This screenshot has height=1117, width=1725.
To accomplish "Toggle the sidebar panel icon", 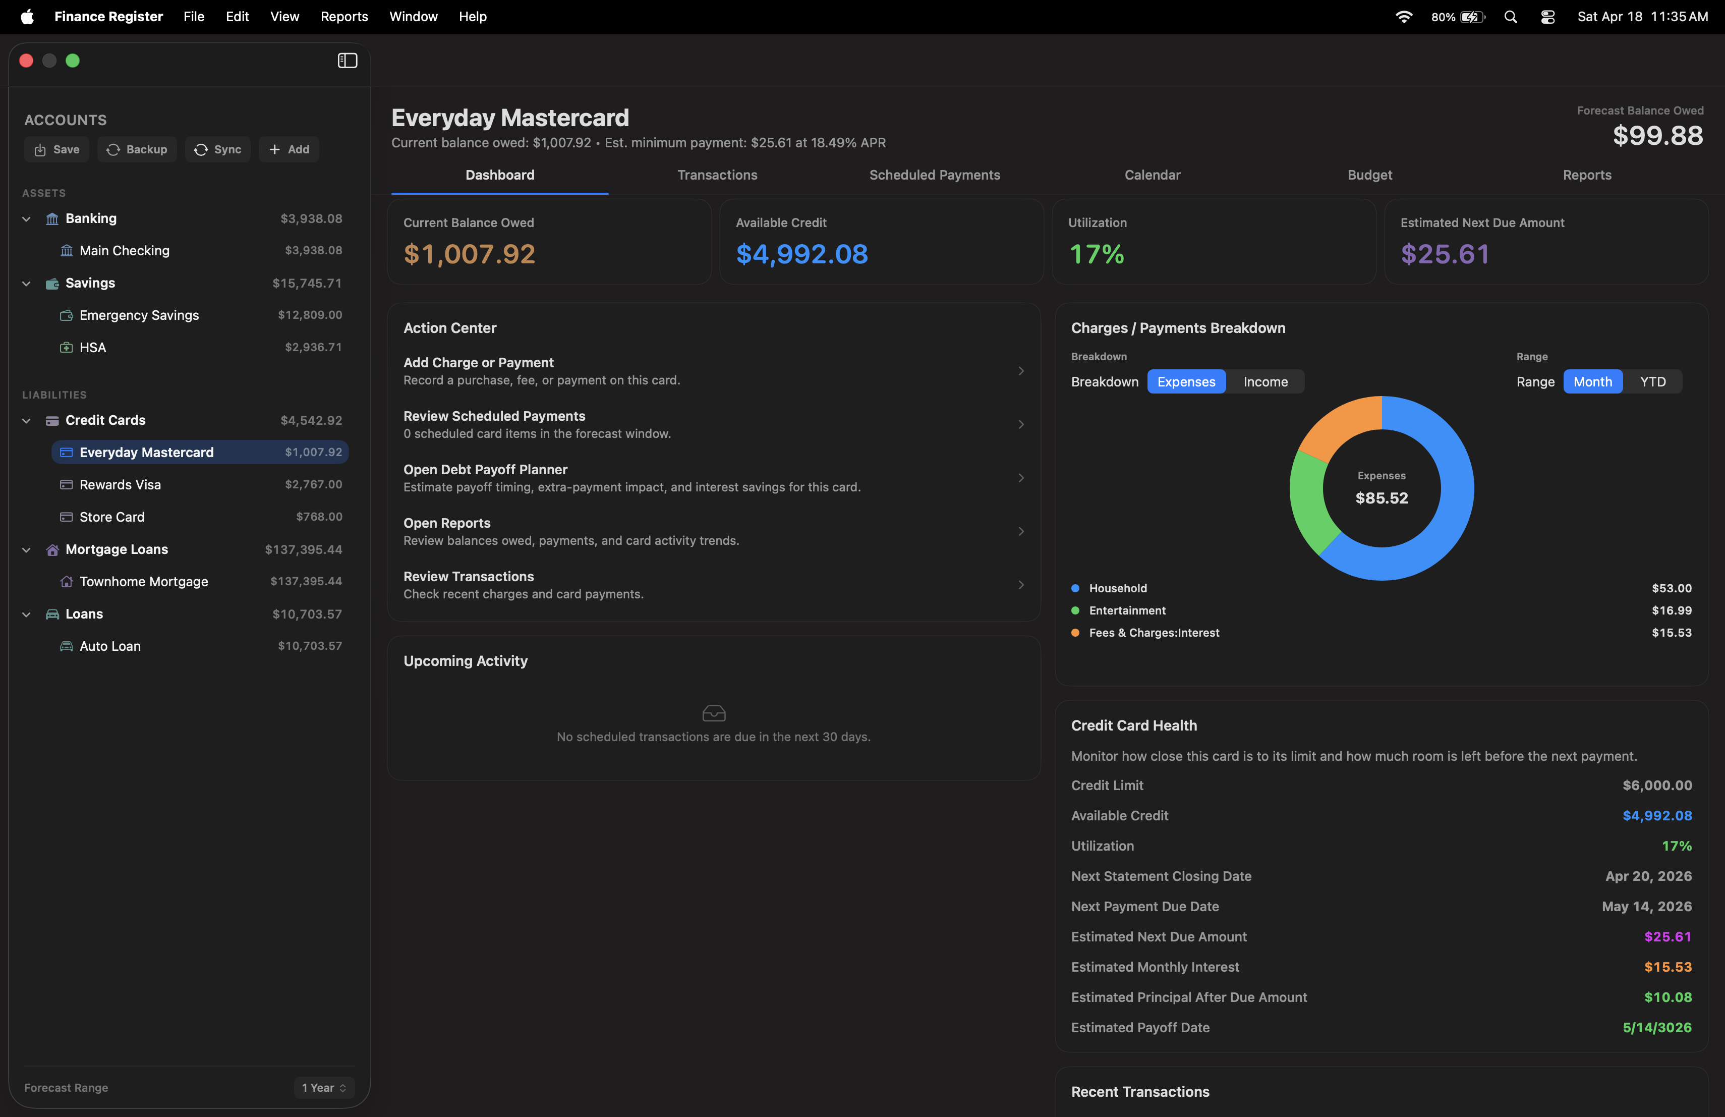I will click(347, 61).
